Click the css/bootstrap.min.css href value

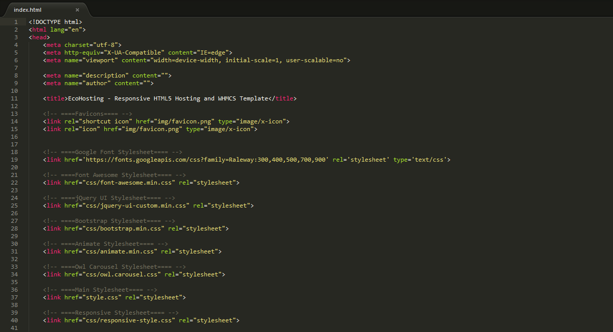click(x=122, y=228)
